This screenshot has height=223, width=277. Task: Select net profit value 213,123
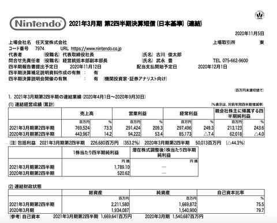pos(235,128)
